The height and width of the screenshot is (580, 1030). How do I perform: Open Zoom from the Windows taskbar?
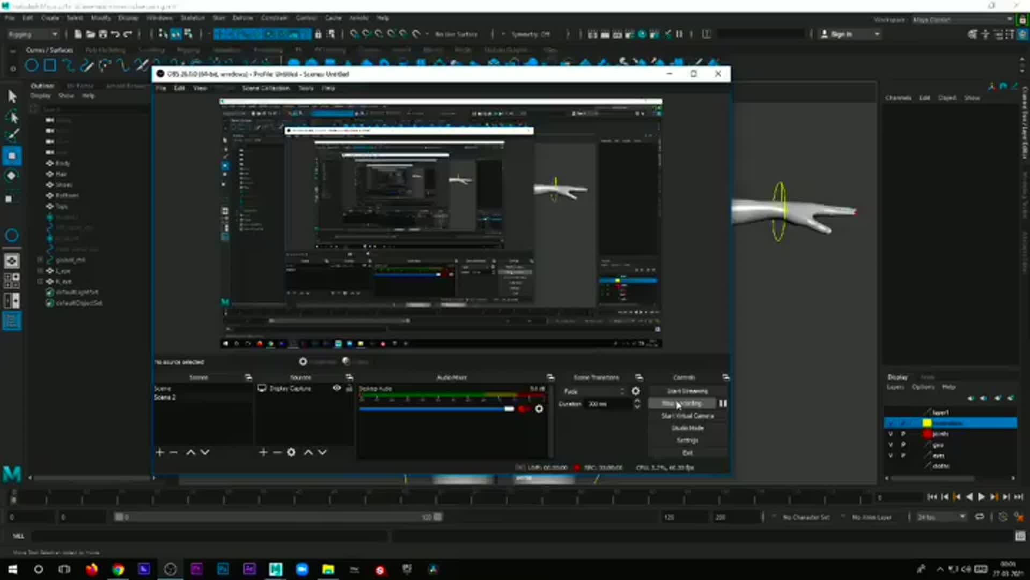tap(302, 569)
